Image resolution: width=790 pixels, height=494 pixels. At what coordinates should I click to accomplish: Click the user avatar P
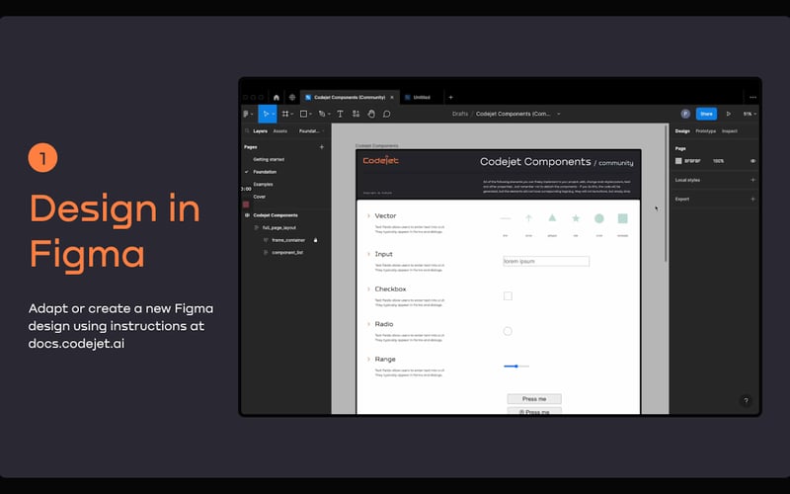[x=685, y=114]
